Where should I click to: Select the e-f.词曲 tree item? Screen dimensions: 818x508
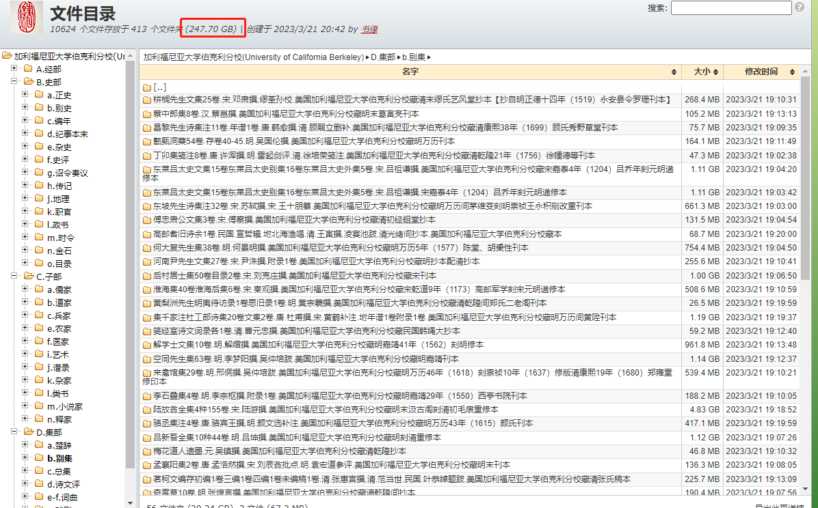62,498
